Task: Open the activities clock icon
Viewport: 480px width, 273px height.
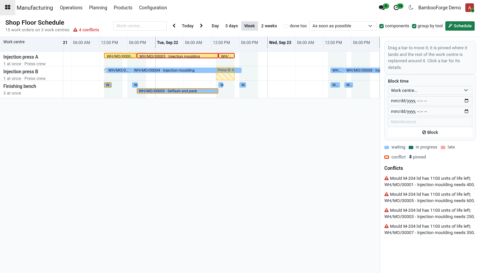Action: point(396,8)
